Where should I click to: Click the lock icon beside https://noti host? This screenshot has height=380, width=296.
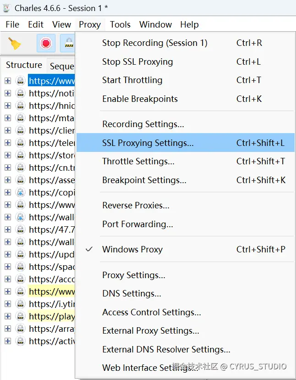pyautogui.click(x=20, y=93)
